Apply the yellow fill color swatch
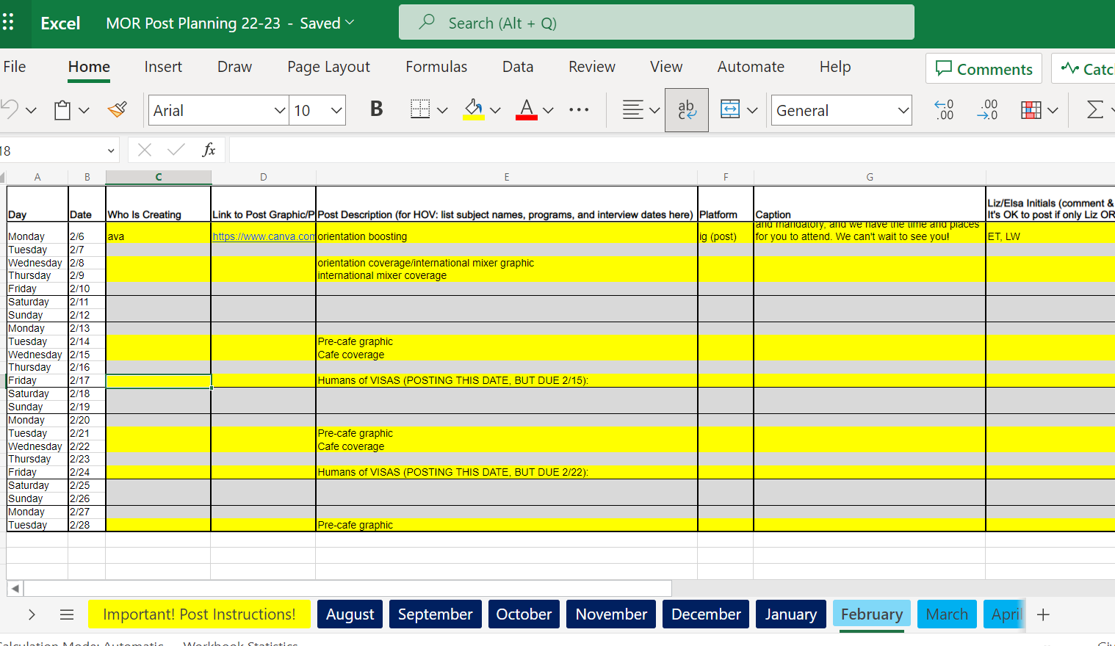 tap(474, 110)
